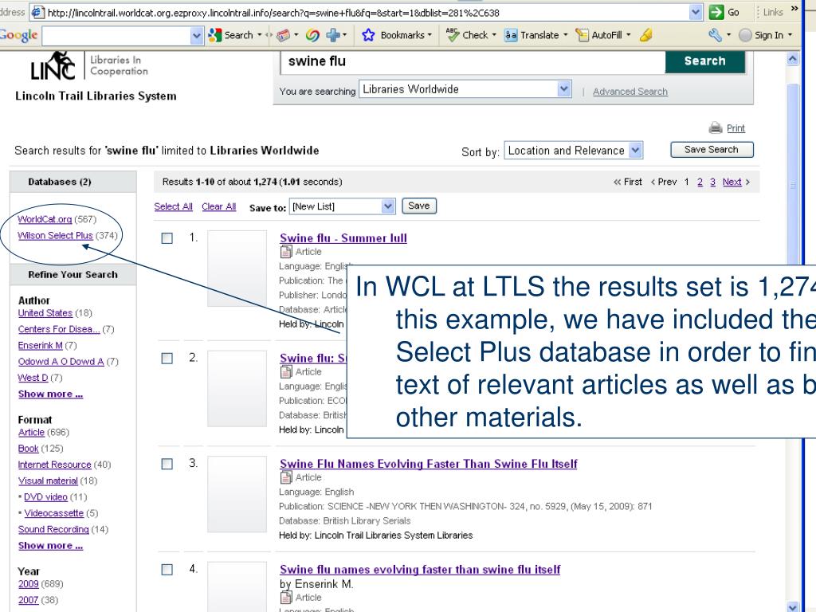Click the printer icon
Image resolution: width=816 pixels, height=612 pixels.
tap(716, 127)
